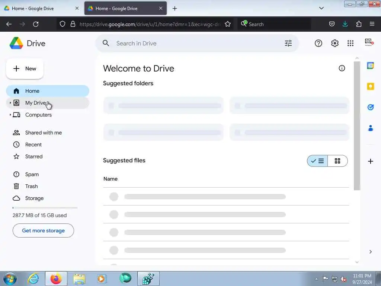Image resolution: width=381 pixels, height=286 pixels.
Task: Click the storage usage progress bar
Action: pos(45,208)
